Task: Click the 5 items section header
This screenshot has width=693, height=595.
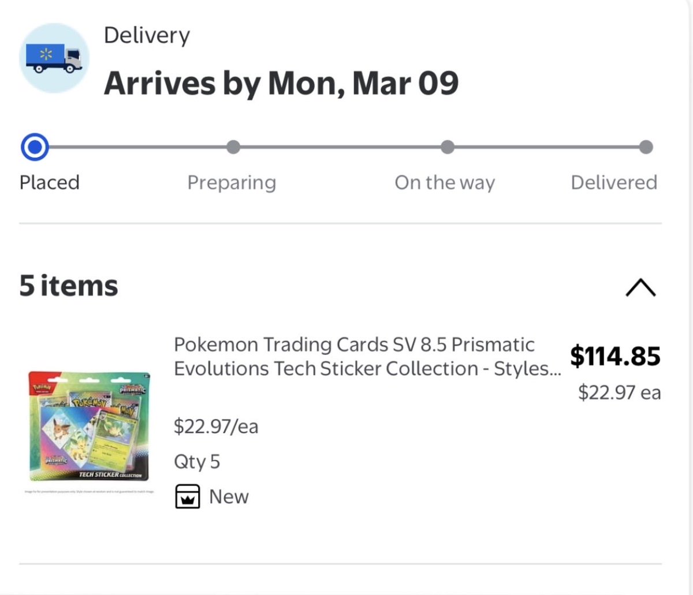Action: pyautogui.click(x=69, y=286)
